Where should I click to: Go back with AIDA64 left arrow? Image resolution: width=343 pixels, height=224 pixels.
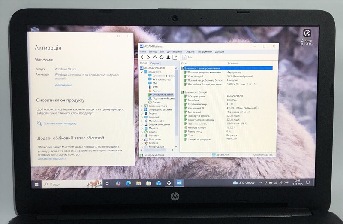click(142, 58)
